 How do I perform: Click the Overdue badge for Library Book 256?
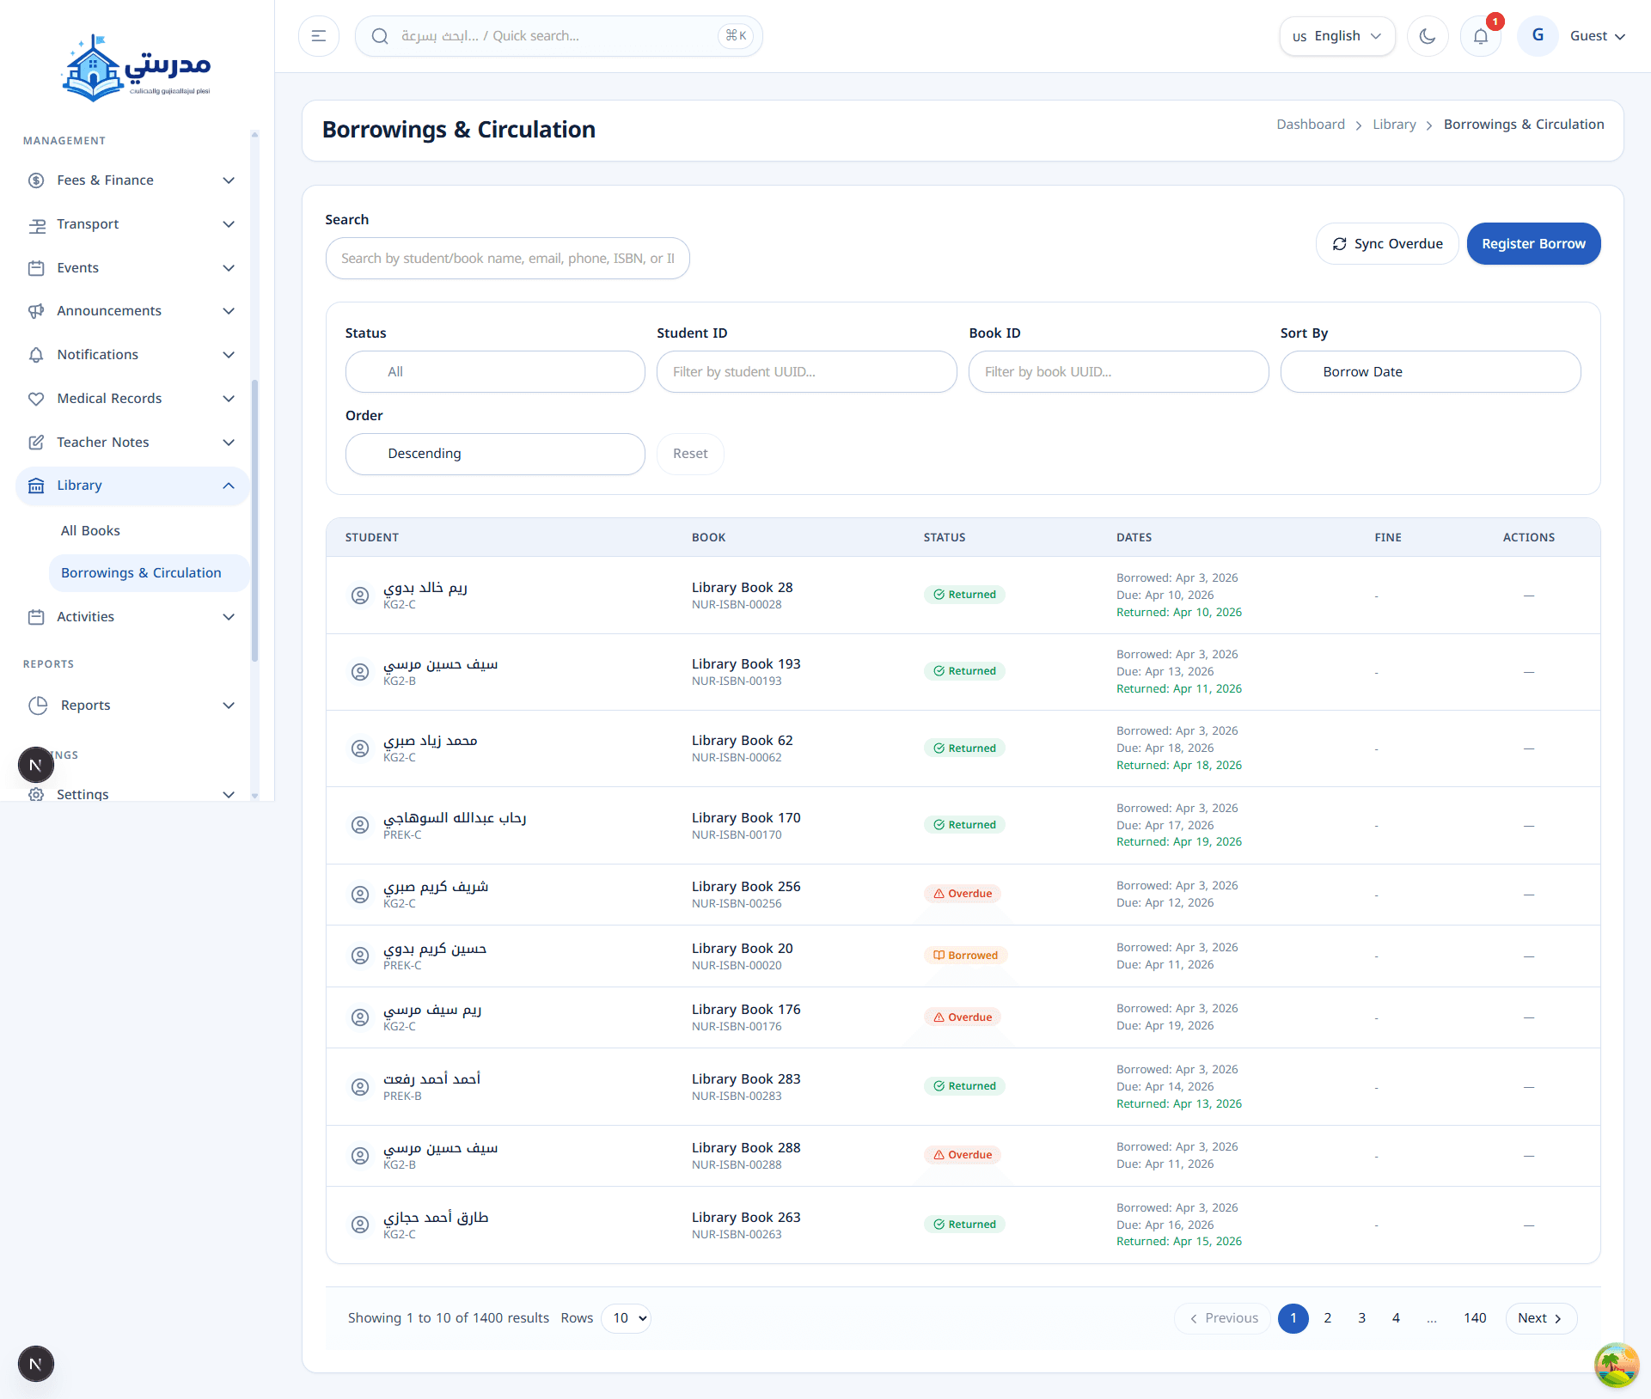(x=963, y=894)
